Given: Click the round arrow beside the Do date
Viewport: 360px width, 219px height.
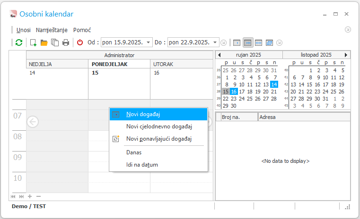Looking at the screenshot, I should point(223,42).
